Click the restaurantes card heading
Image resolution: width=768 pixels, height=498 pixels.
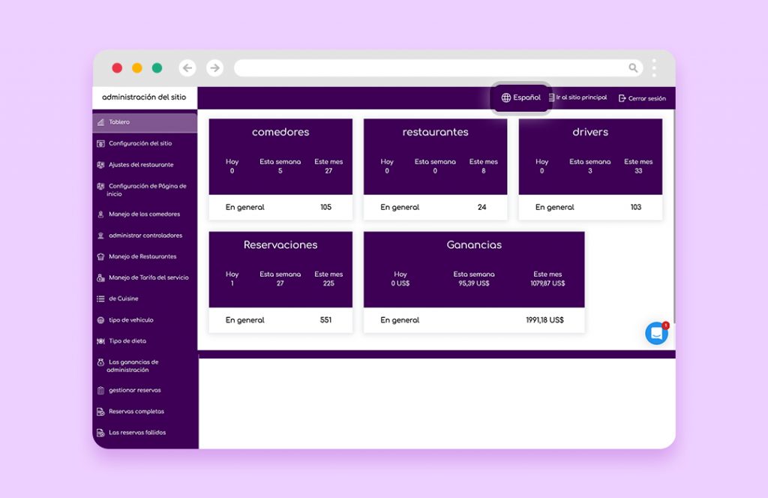coord(436,132)
